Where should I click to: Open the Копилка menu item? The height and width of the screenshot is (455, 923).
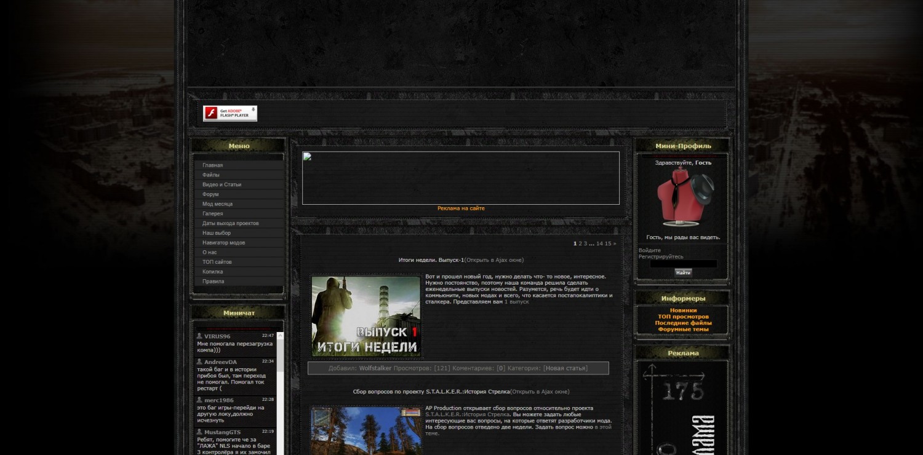coord(239,272)
